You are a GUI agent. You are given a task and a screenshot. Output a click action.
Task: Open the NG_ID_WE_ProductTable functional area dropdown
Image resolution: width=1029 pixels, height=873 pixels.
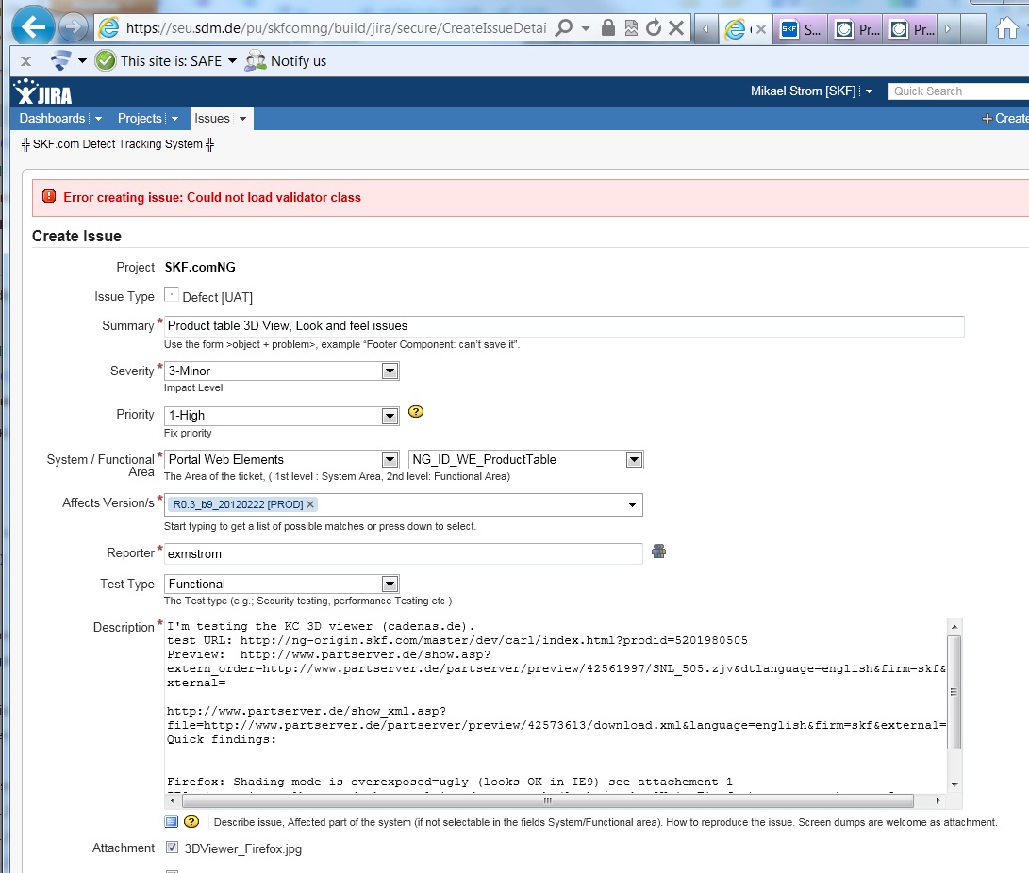(x=525, y=460)
